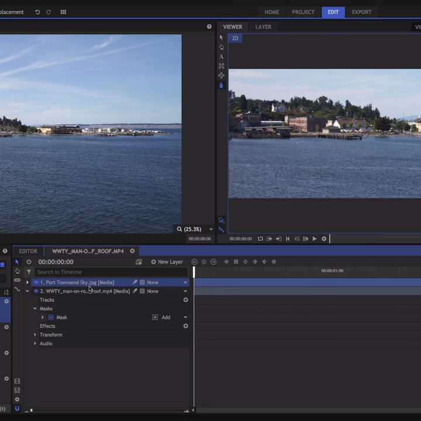This screenshot has height=421, width=421.
Task: Expand the Transform properties group
Action: point(35,335)
